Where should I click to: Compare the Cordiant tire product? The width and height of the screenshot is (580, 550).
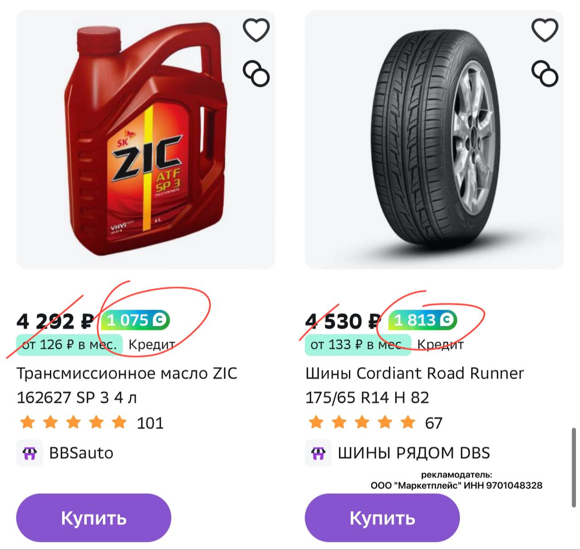(x=544, y=73)
